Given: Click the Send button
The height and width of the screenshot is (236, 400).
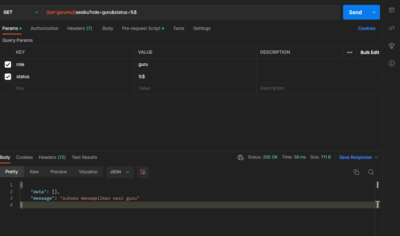Looking at the screenshot, I should pos(355,12).
